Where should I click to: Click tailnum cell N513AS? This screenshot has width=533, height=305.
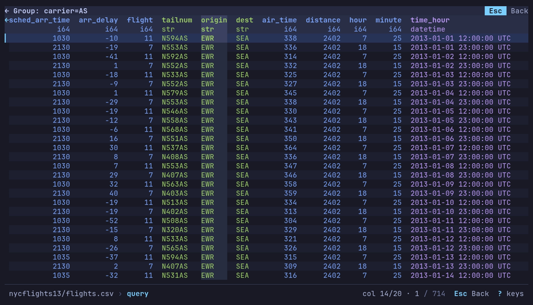coord(175,202)
